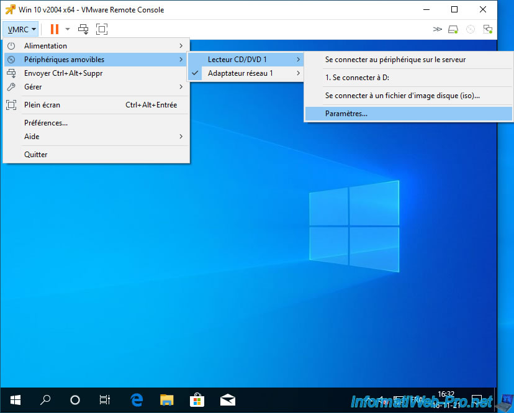The height and width of the screenshot is (413, 514).
Task: Open the Microsoft Store taskbar icon
Action: tap(197, 400)
